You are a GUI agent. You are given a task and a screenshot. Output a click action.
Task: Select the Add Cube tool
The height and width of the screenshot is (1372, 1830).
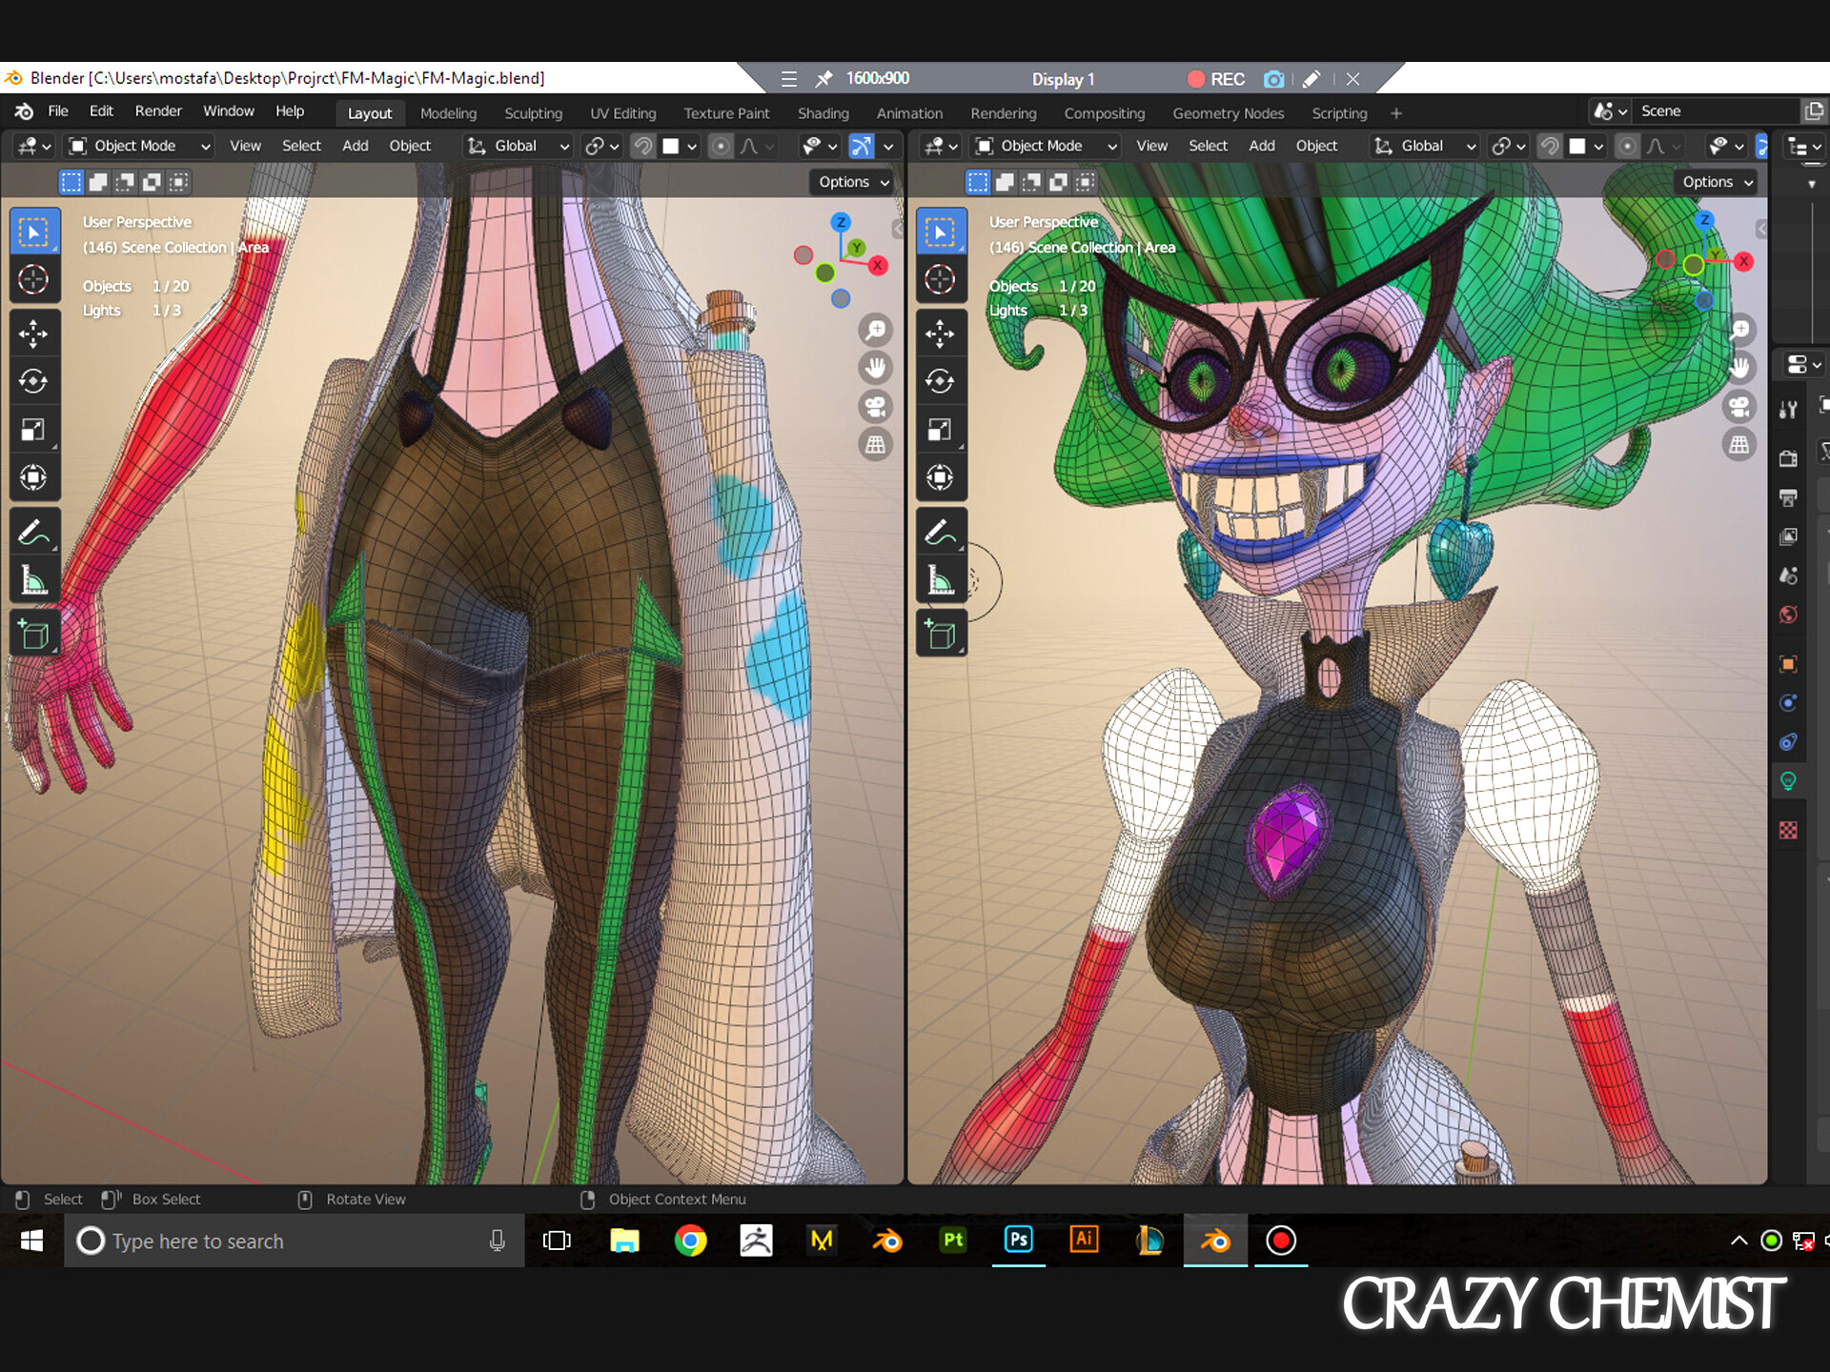(35, 632)
